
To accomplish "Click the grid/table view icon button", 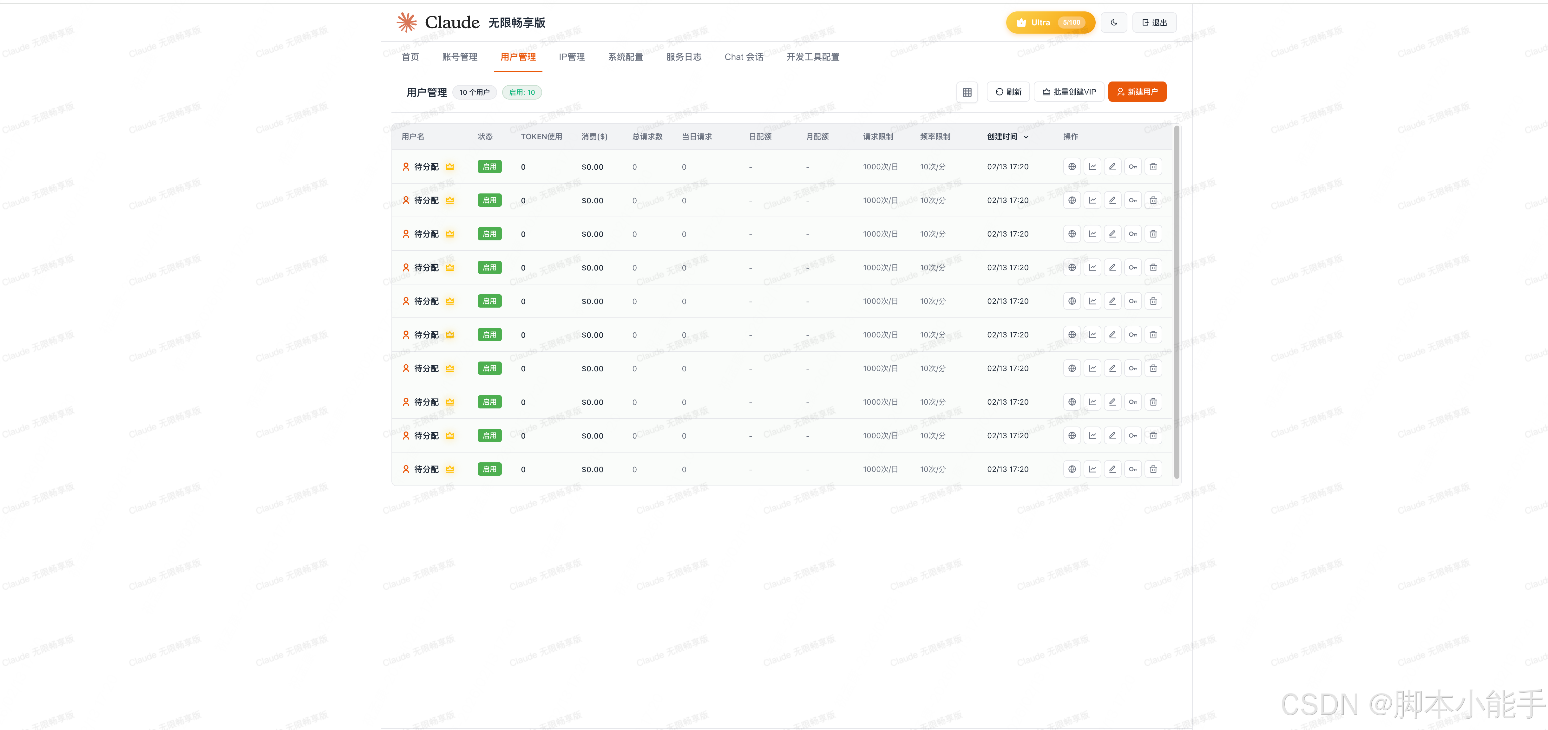I will 967,92.
